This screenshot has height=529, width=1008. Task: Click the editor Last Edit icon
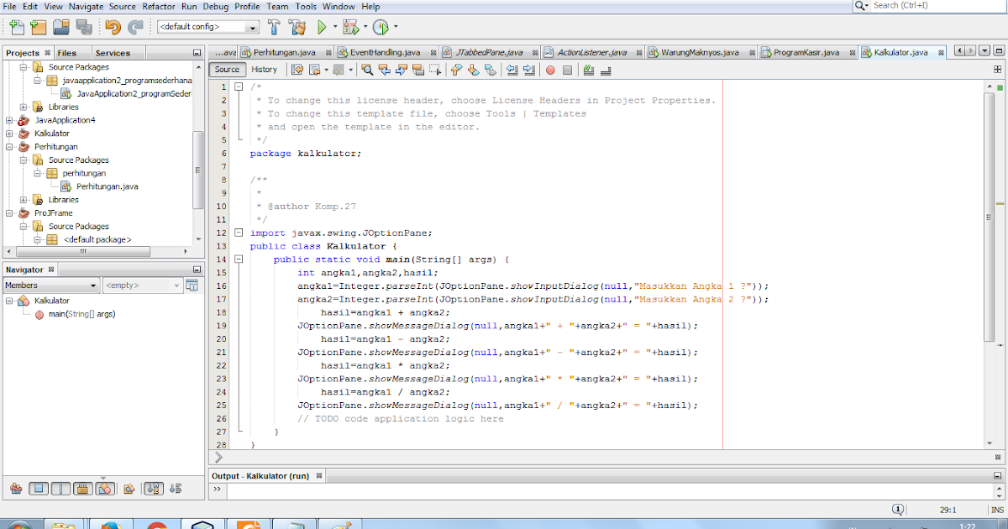click(x=296, y=70)
